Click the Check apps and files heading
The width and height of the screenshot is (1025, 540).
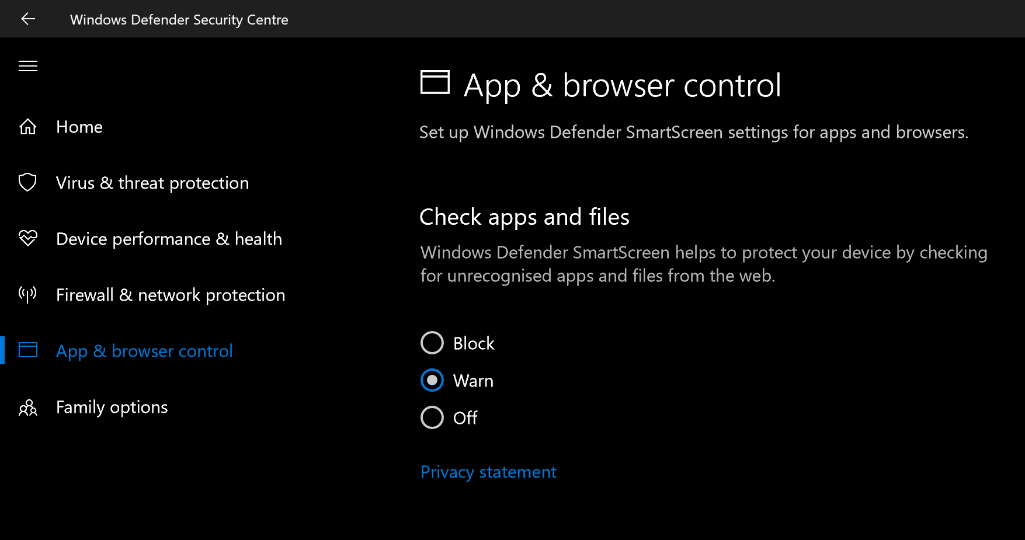tap(524, 217)
